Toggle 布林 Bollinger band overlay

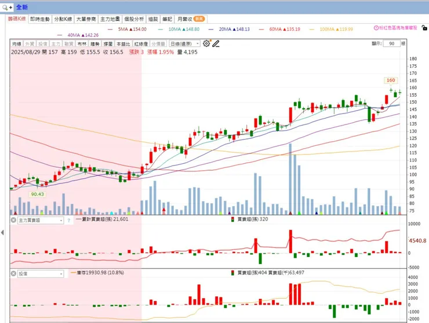[82, 44]
